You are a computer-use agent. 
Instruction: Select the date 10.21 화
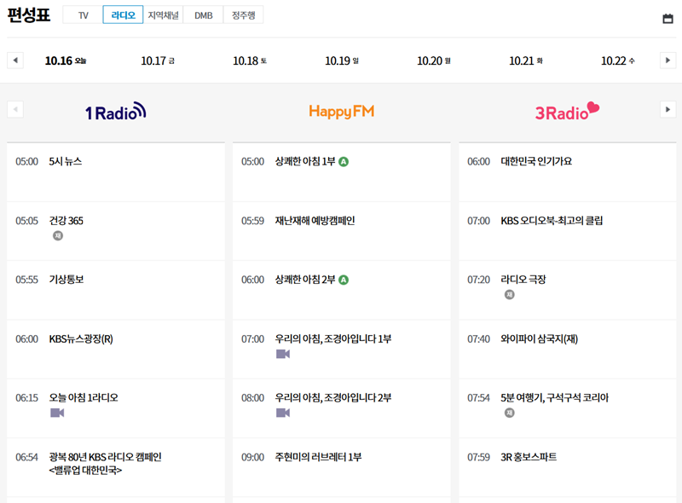[x=526, y=61]
